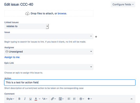140x103 pixels.
Task: Insert a bullet list
Action: 69,99
